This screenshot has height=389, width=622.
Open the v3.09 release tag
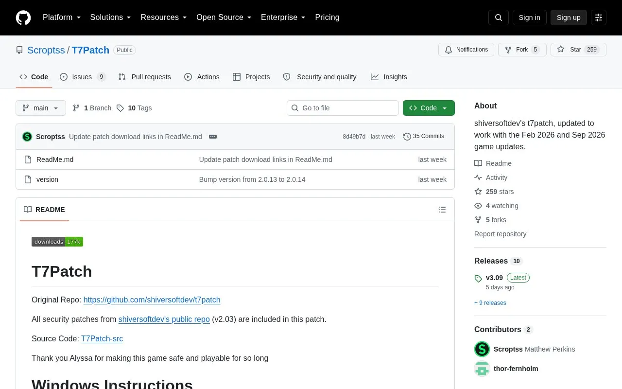point(494,278)
